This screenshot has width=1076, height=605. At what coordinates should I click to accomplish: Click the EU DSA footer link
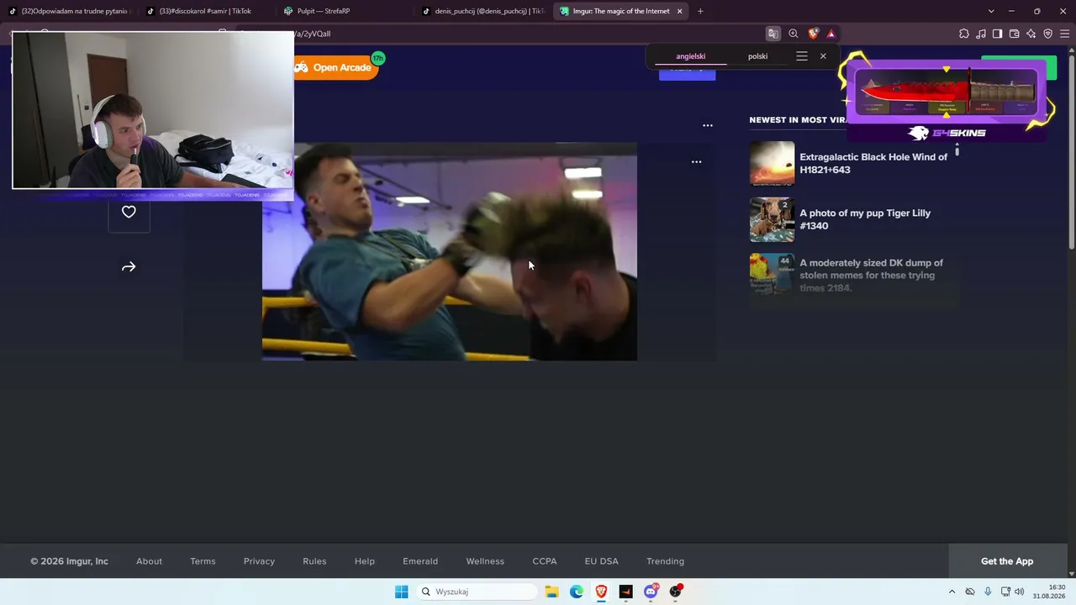pyautogui.click(x=602, y=561)
